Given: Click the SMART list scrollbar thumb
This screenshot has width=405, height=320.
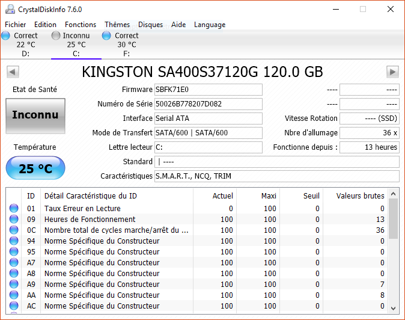Looking at the screenshot, I should pyautogui.click(x=394, y=219).
